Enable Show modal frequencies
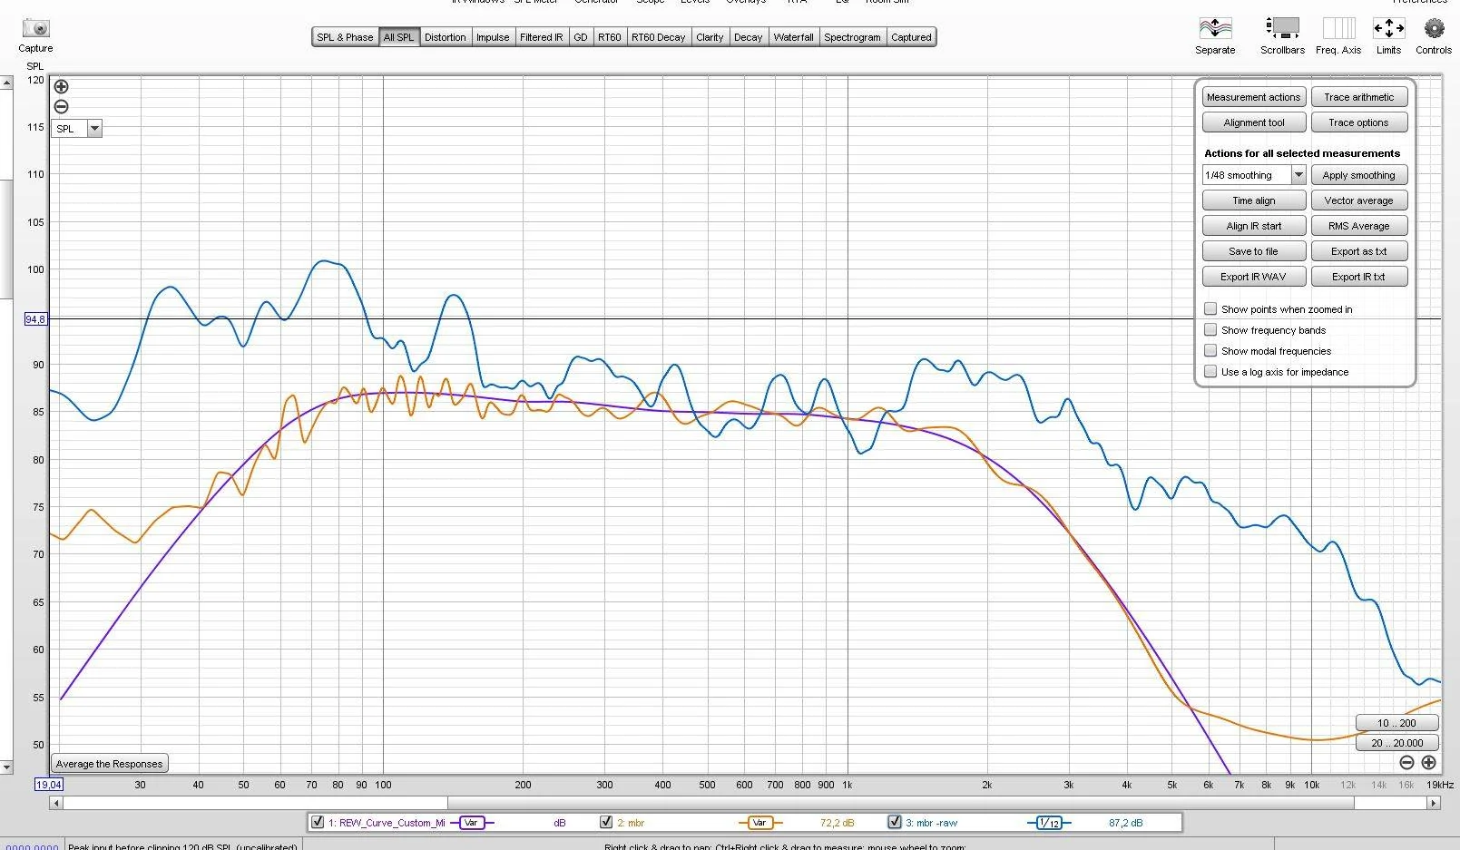 pos(1210,351)
